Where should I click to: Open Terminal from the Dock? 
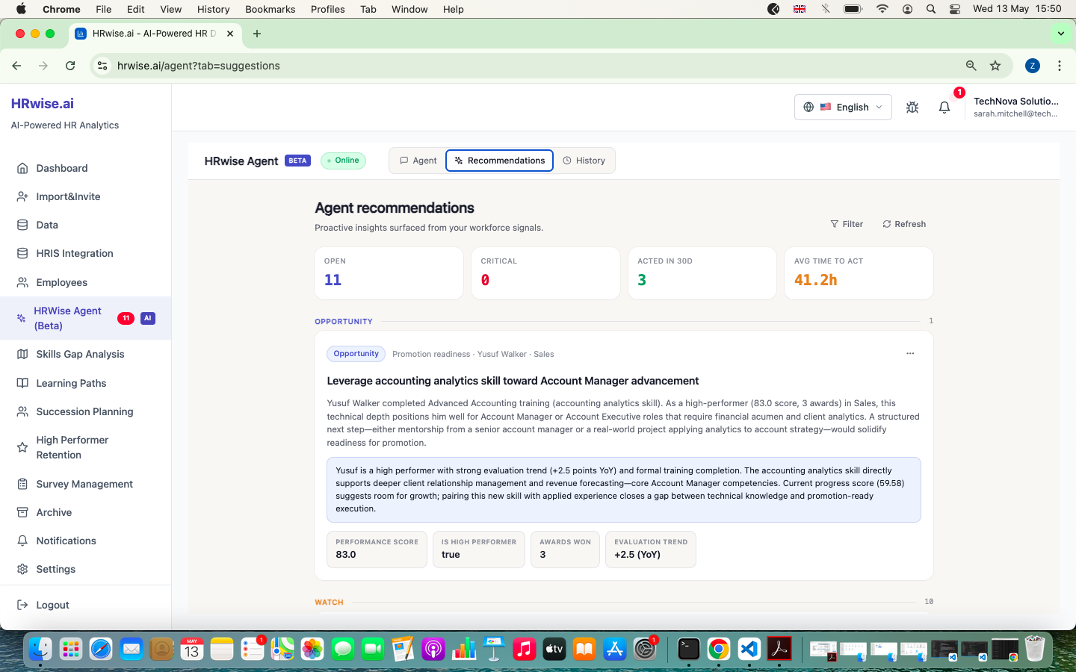[x=688, y=649]
